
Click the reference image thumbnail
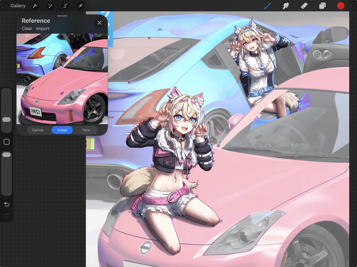point(62,79)
